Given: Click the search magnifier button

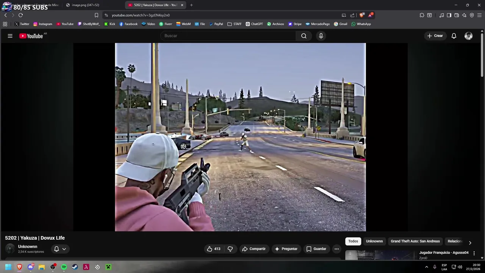Looking at the screenshot, I should click(304, 36).
